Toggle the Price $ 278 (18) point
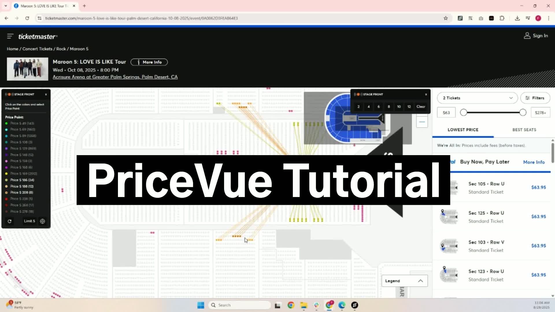The width and height of the screenshot is (555, 312). tap(20, 211)
